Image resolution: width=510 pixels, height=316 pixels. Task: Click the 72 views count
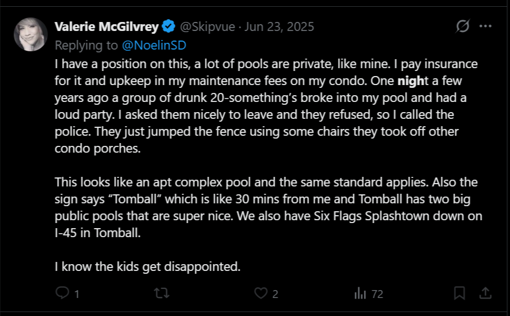coord(377,294)
